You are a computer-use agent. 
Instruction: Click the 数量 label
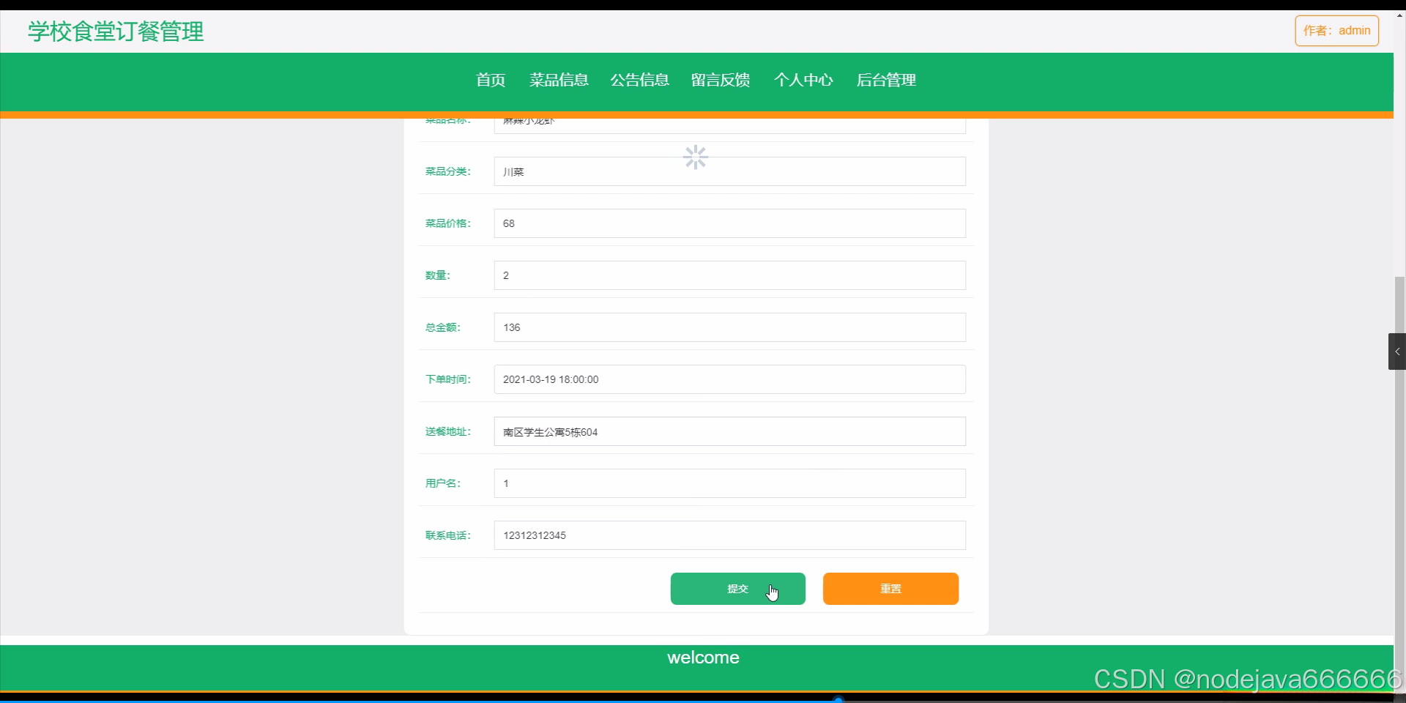pyautogui.click(x=437, y=275)
